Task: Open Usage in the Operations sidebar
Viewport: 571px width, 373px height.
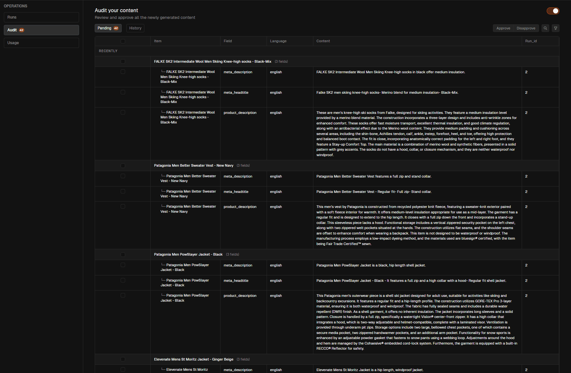Action: point(41,43)
